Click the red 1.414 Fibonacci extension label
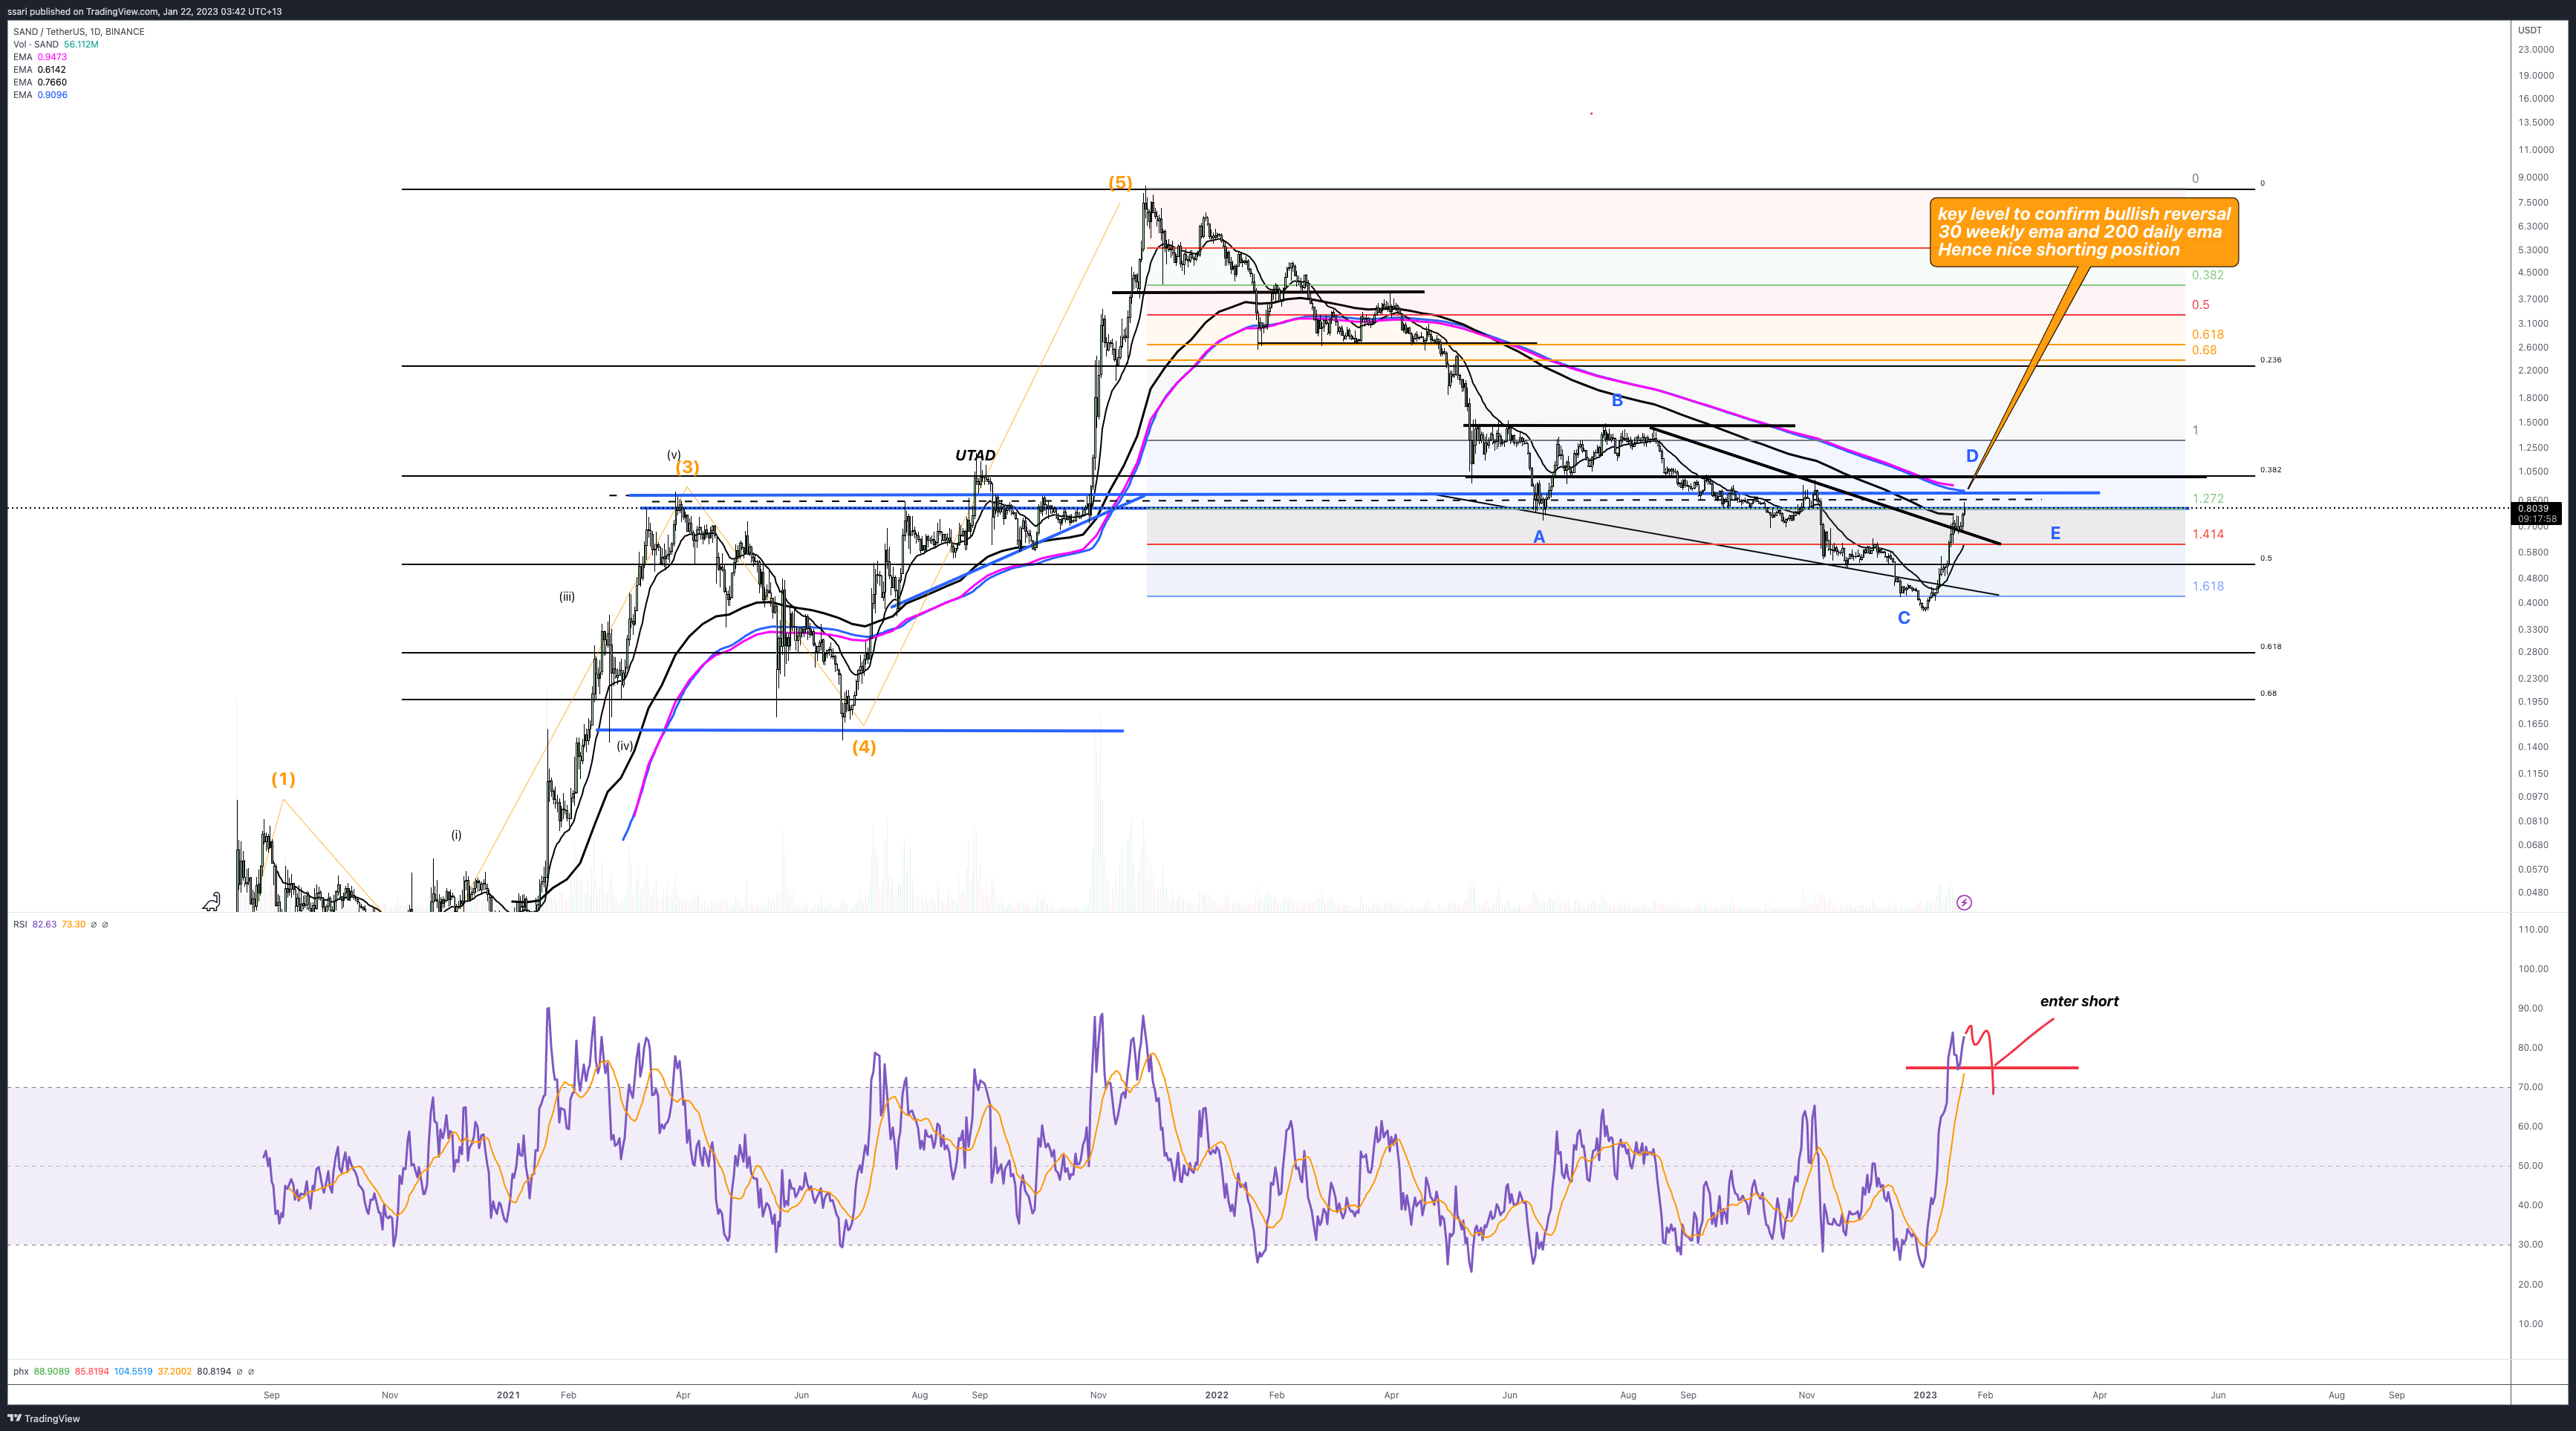The image size is (2576, 1431). click(2208, 534)
